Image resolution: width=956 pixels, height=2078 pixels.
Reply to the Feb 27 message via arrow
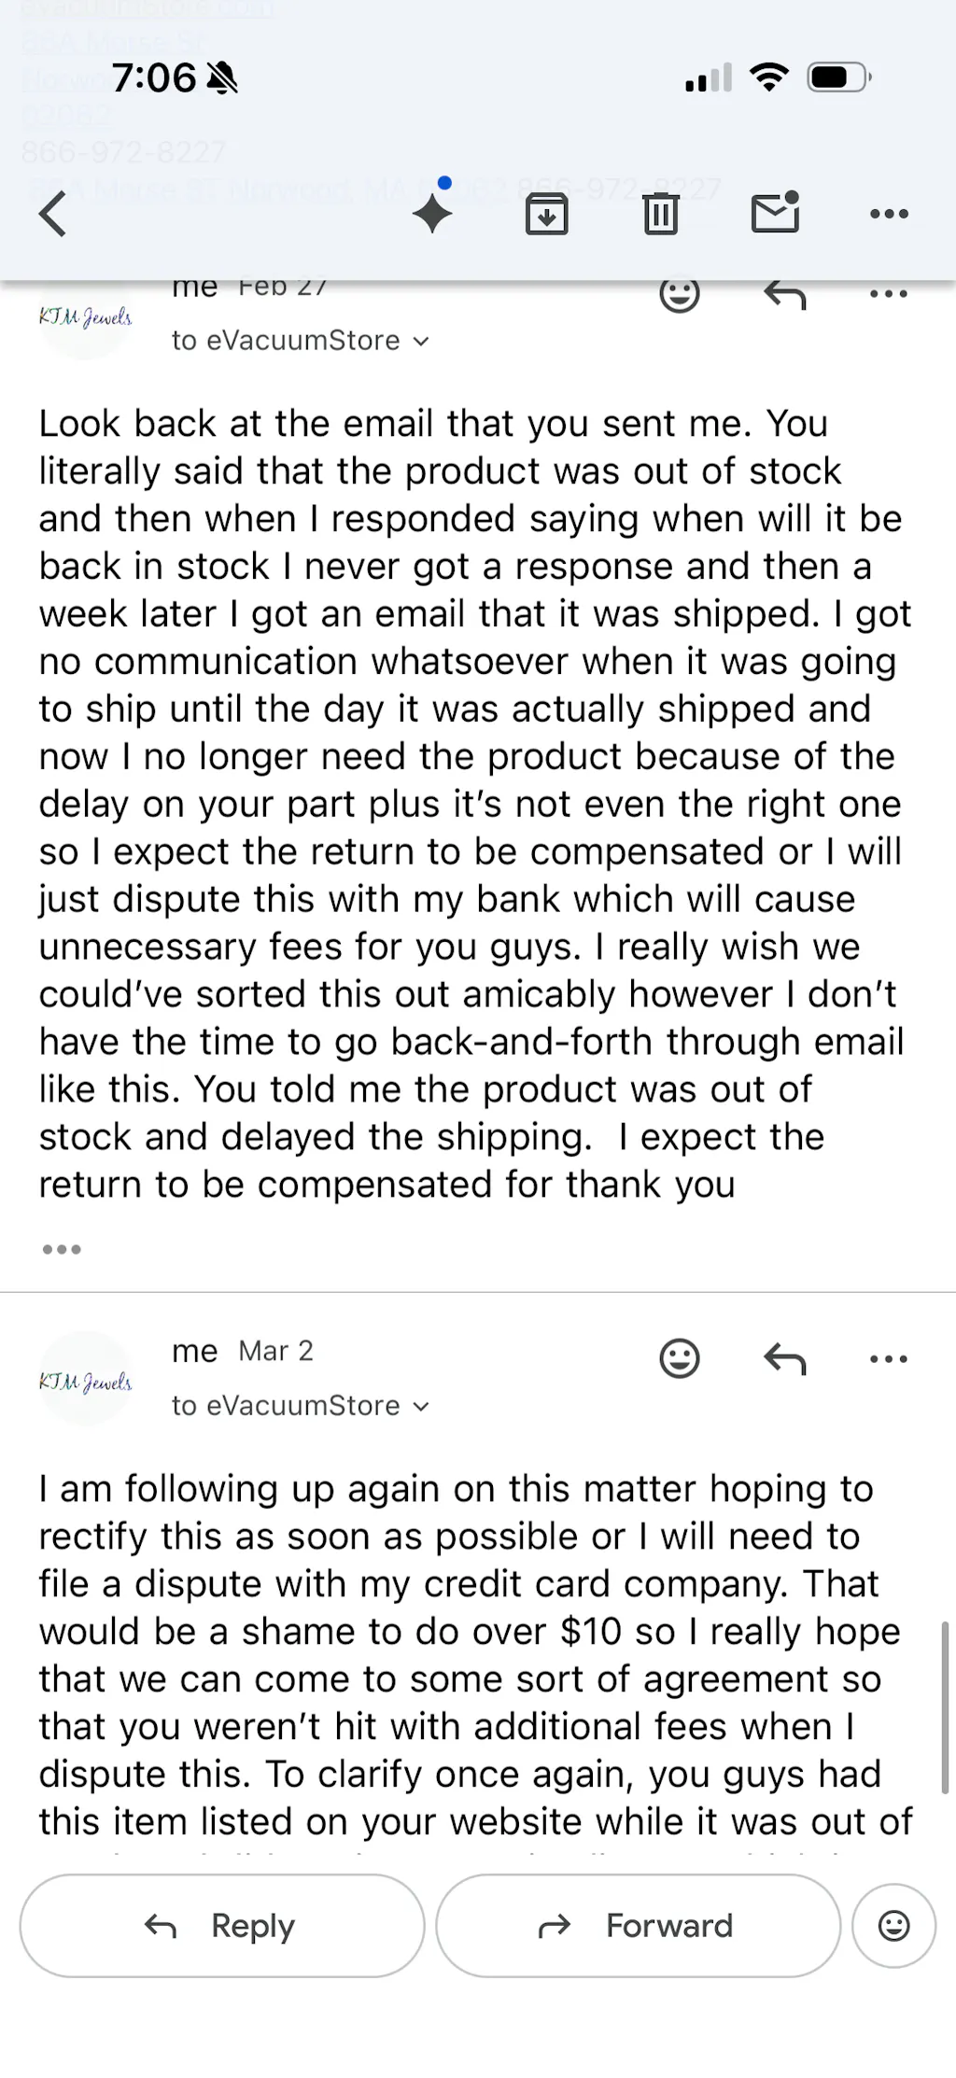pos(784,295)
